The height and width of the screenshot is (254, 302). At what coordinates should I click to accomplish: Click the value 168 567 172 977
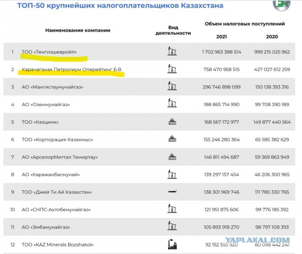[221, 122]
